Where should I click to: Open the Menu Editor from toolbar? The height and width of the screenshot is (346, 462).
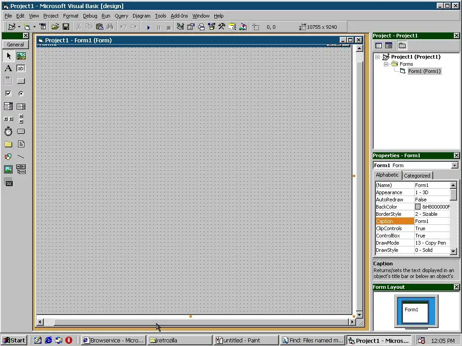coord(43,27)
